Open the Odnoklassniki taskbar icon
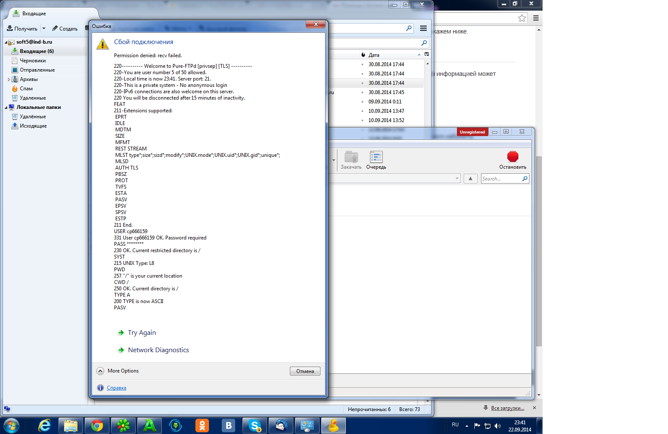The image size is (668, 434). [x=202, y=426]
